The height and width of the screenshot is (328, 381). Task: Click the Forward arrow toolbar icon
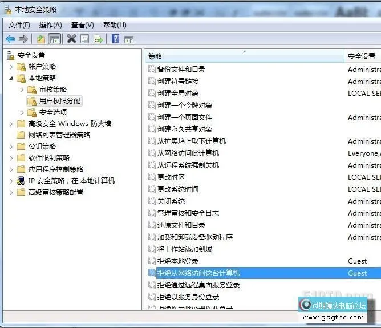[x=23, y=39]
